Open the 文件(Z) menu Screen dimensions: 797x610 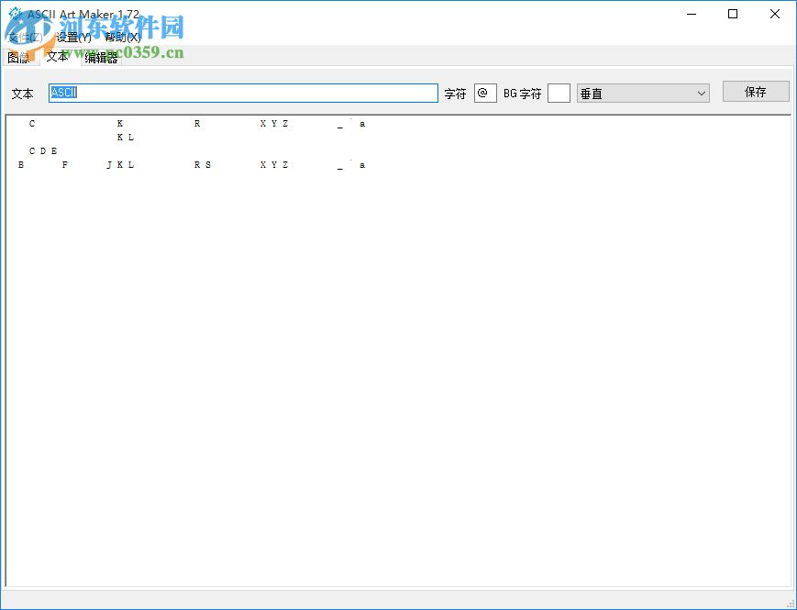(x=23, y=37)
